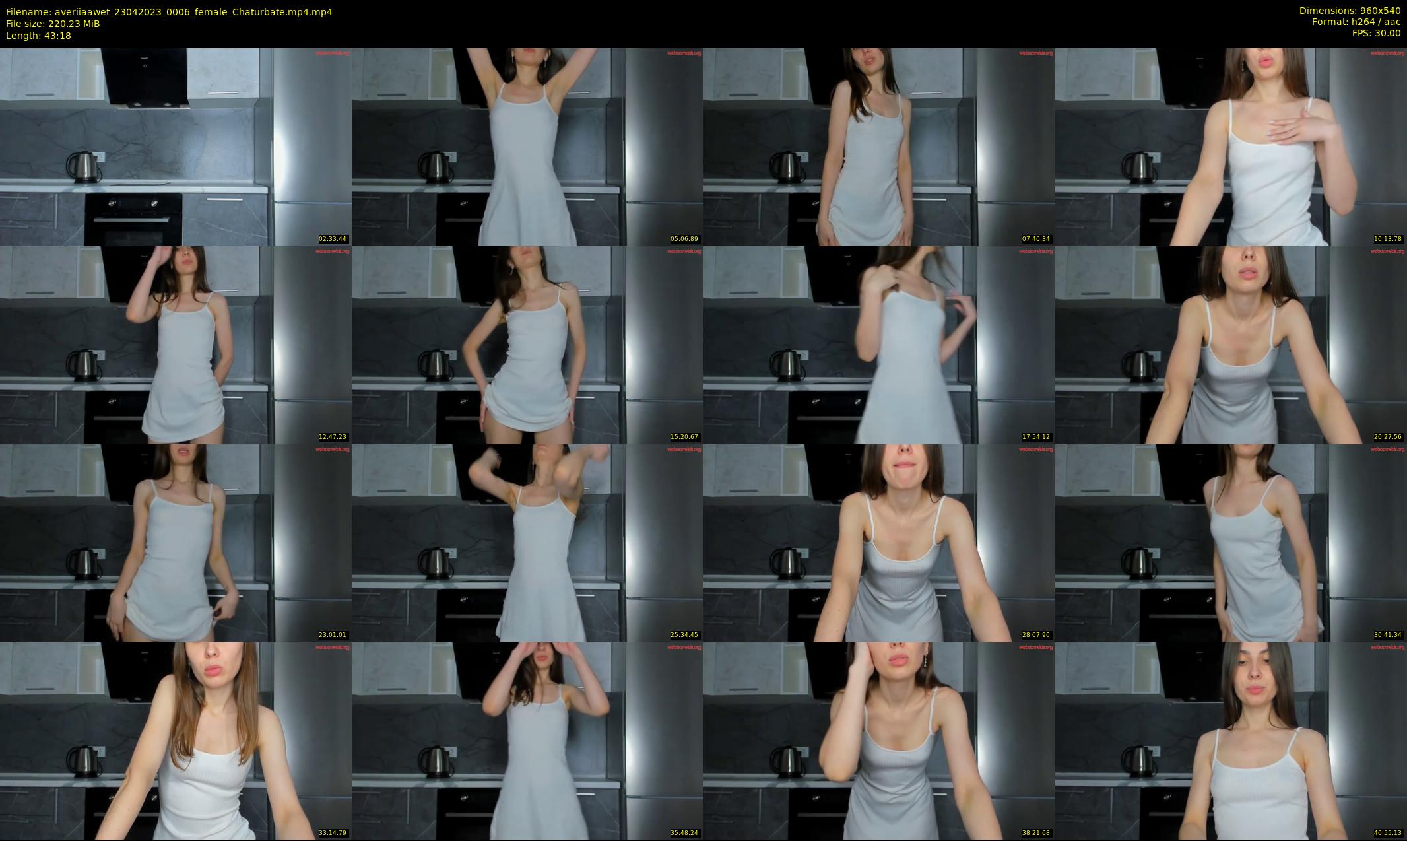Open the thumbnail at 33:14.79
The width and height of the screenshot is (1407, 841).
point(175,741)
